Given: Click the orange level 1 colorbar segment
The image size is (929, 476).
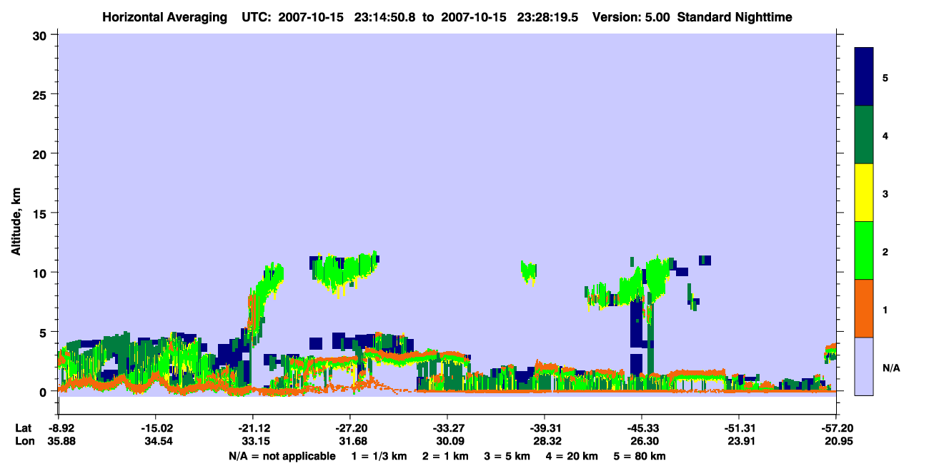Looking at the screenshot, I should tap(864, 308).
